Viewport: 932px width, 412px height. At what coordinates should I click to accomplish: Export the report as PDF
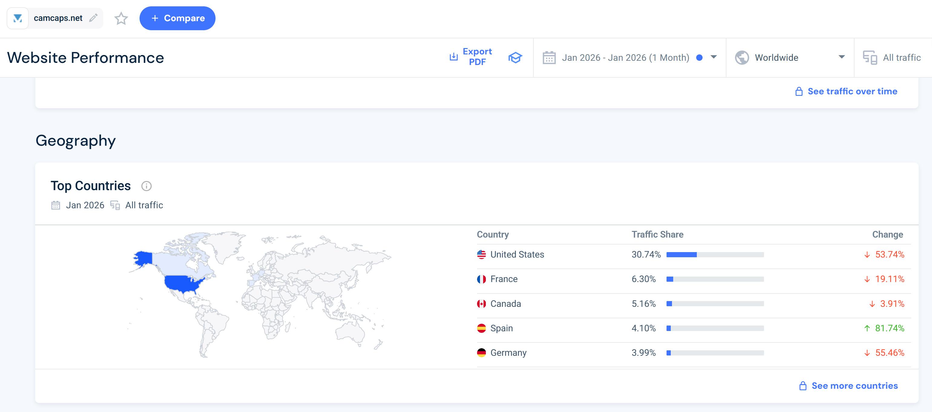[471, 57]
